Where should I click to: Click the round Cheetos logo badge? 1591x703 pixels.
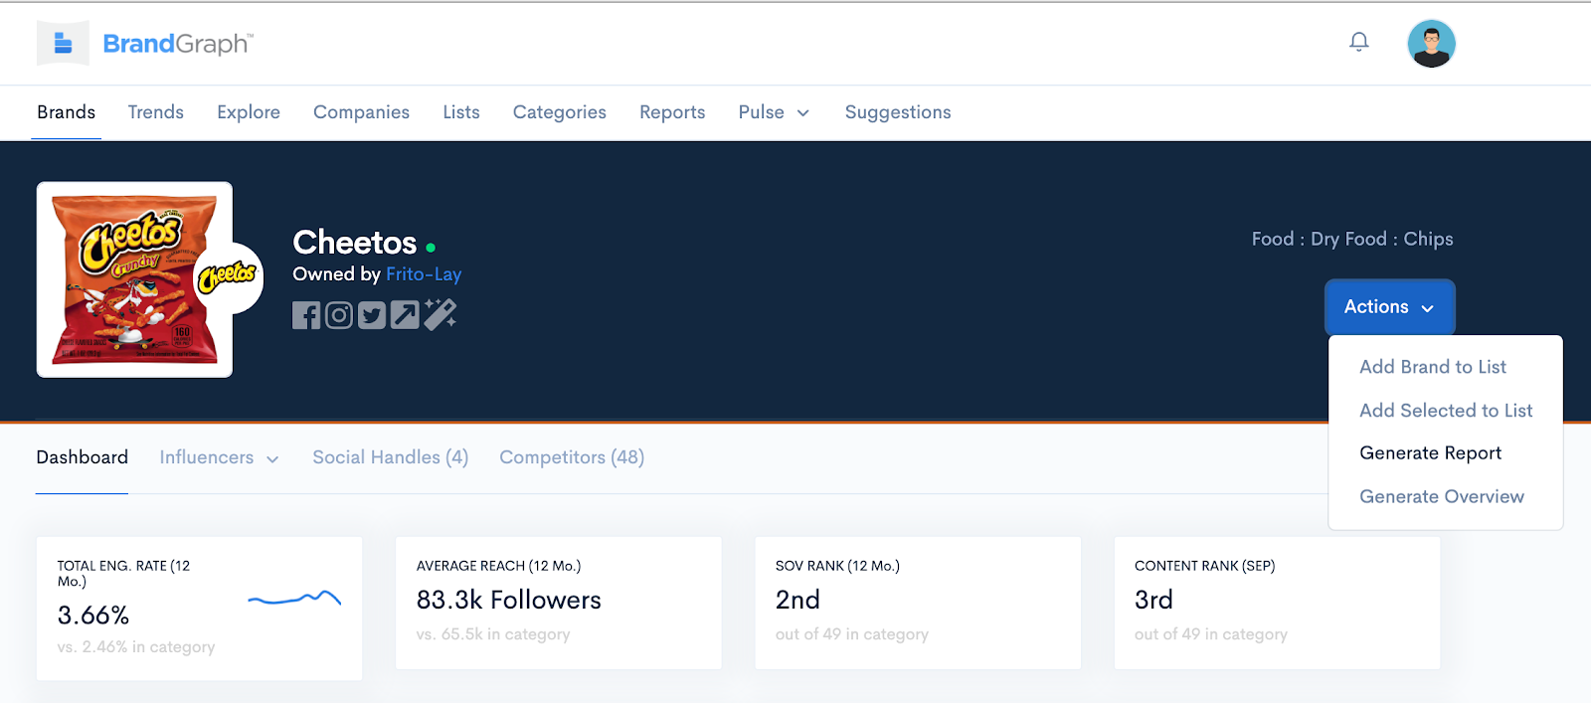point(229,277)
